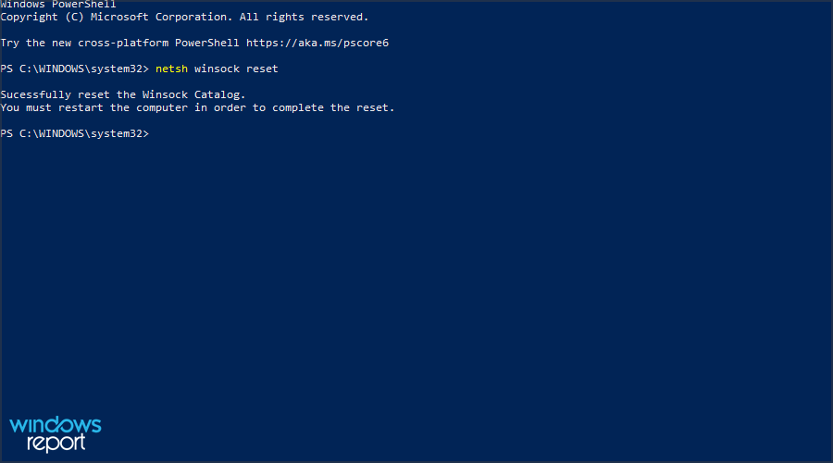833x463 pixels.
Task: Click the words complete the reset
Action: (333, 108)
